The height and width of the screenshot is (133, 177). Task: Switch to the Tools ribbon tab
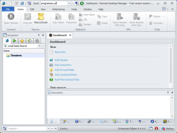coord(74,9)
